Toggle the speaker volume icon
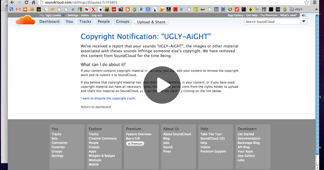 pyautogui.click(x=304, y=15)
